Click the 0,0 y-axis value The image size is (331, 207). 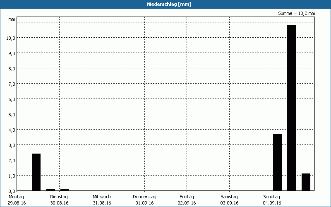pos(12,191)
